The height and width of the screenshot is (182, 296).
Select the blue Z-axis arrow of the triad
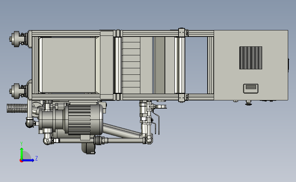[x=28, y=160]
